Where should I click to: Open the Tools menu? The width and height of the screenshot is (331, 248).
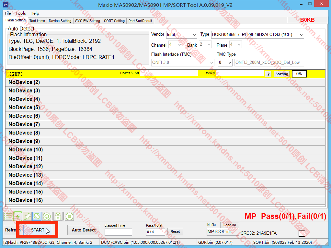[21, 13]
